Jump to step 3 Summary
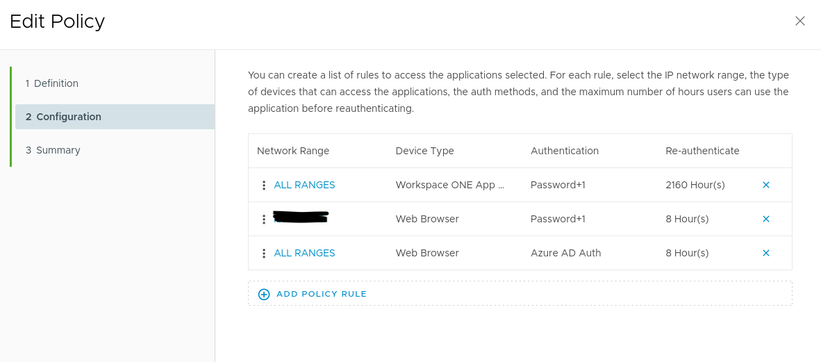This screenshot has height=362, width=821. 53,150
